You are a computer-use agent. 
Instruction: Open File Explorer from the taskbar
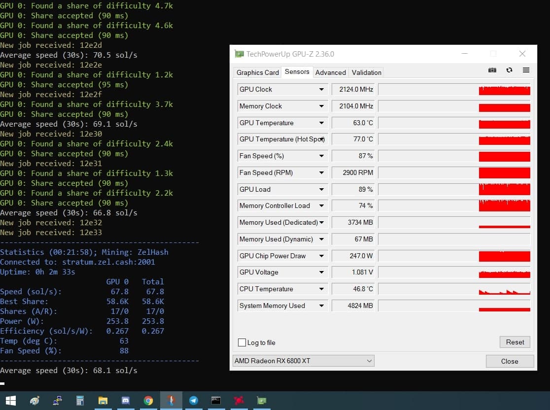[x=103, y=401]
